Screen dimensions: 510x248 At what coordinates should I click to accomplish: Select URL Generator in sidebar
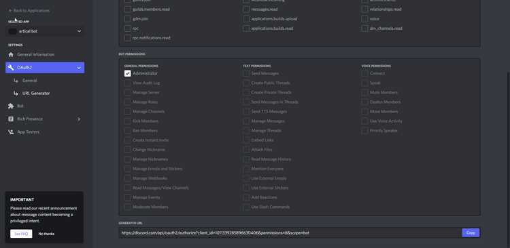coord(36,94)
